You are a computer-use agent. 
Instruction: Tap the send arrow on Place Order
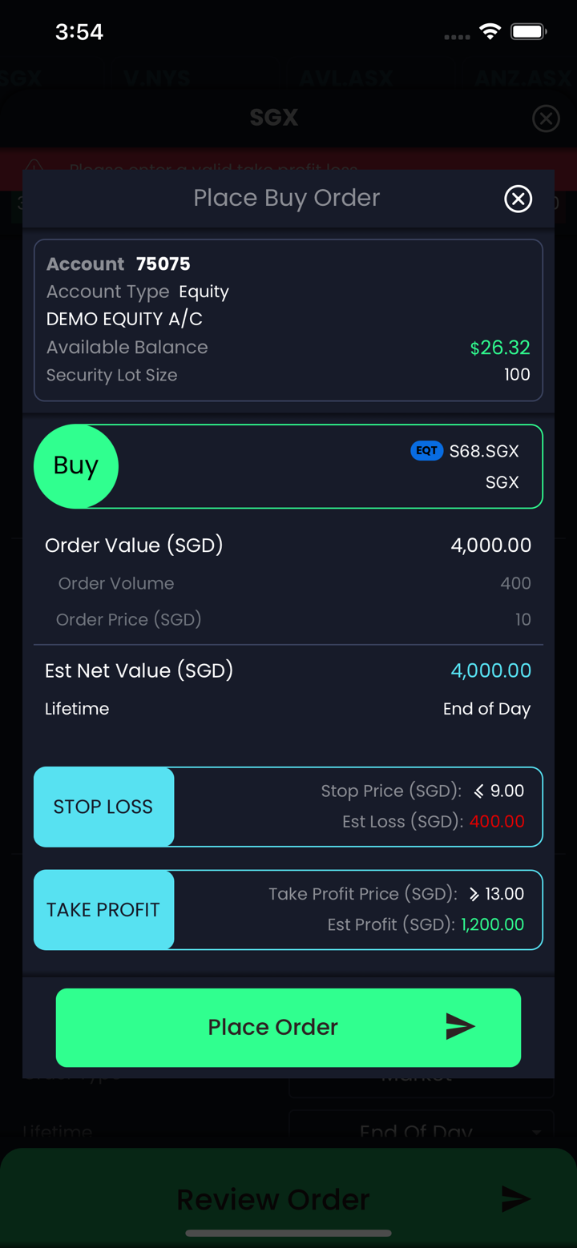460,1027
